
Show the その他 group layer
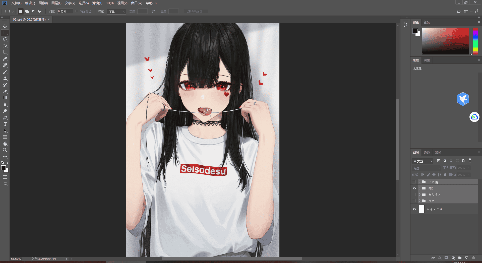[x=414, y=182]
